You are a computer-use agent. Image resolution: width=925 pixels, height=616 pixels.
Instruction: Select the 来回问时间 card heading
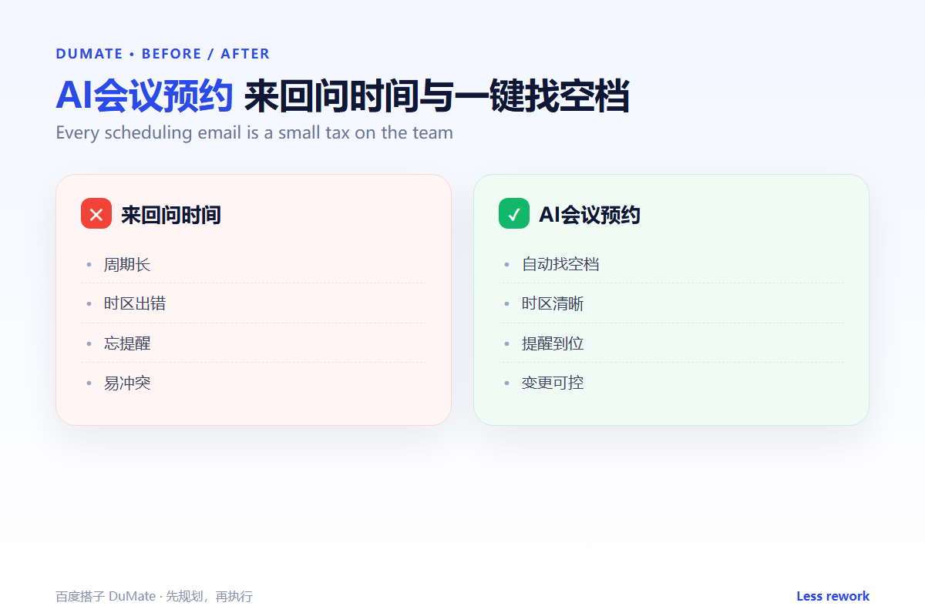point(171,214)
